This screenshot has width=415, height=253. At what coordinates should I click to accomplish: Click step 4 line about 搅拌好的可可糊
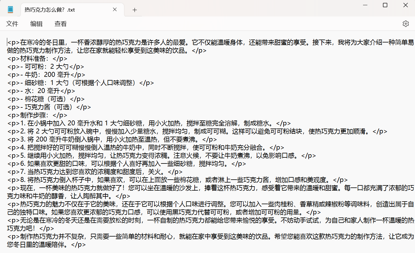146,148
